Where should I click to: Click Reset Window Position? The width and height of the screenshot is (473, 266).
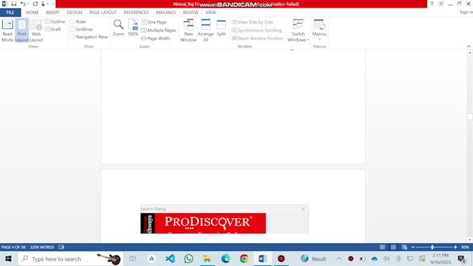point(257,38)
